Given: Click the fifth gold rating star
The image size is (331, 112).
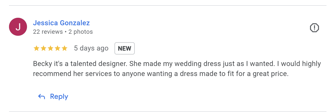Looking at the screenshot, I should [x=64, y=48].
